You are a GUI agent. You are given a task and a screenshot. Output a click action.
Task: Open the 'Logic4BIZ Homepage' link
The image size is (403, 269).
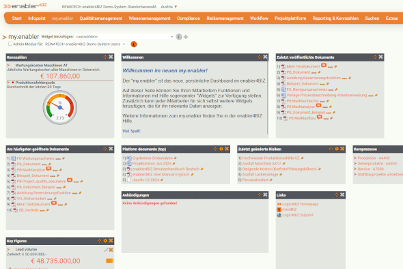pyautogui.click(x=300, y=204)
